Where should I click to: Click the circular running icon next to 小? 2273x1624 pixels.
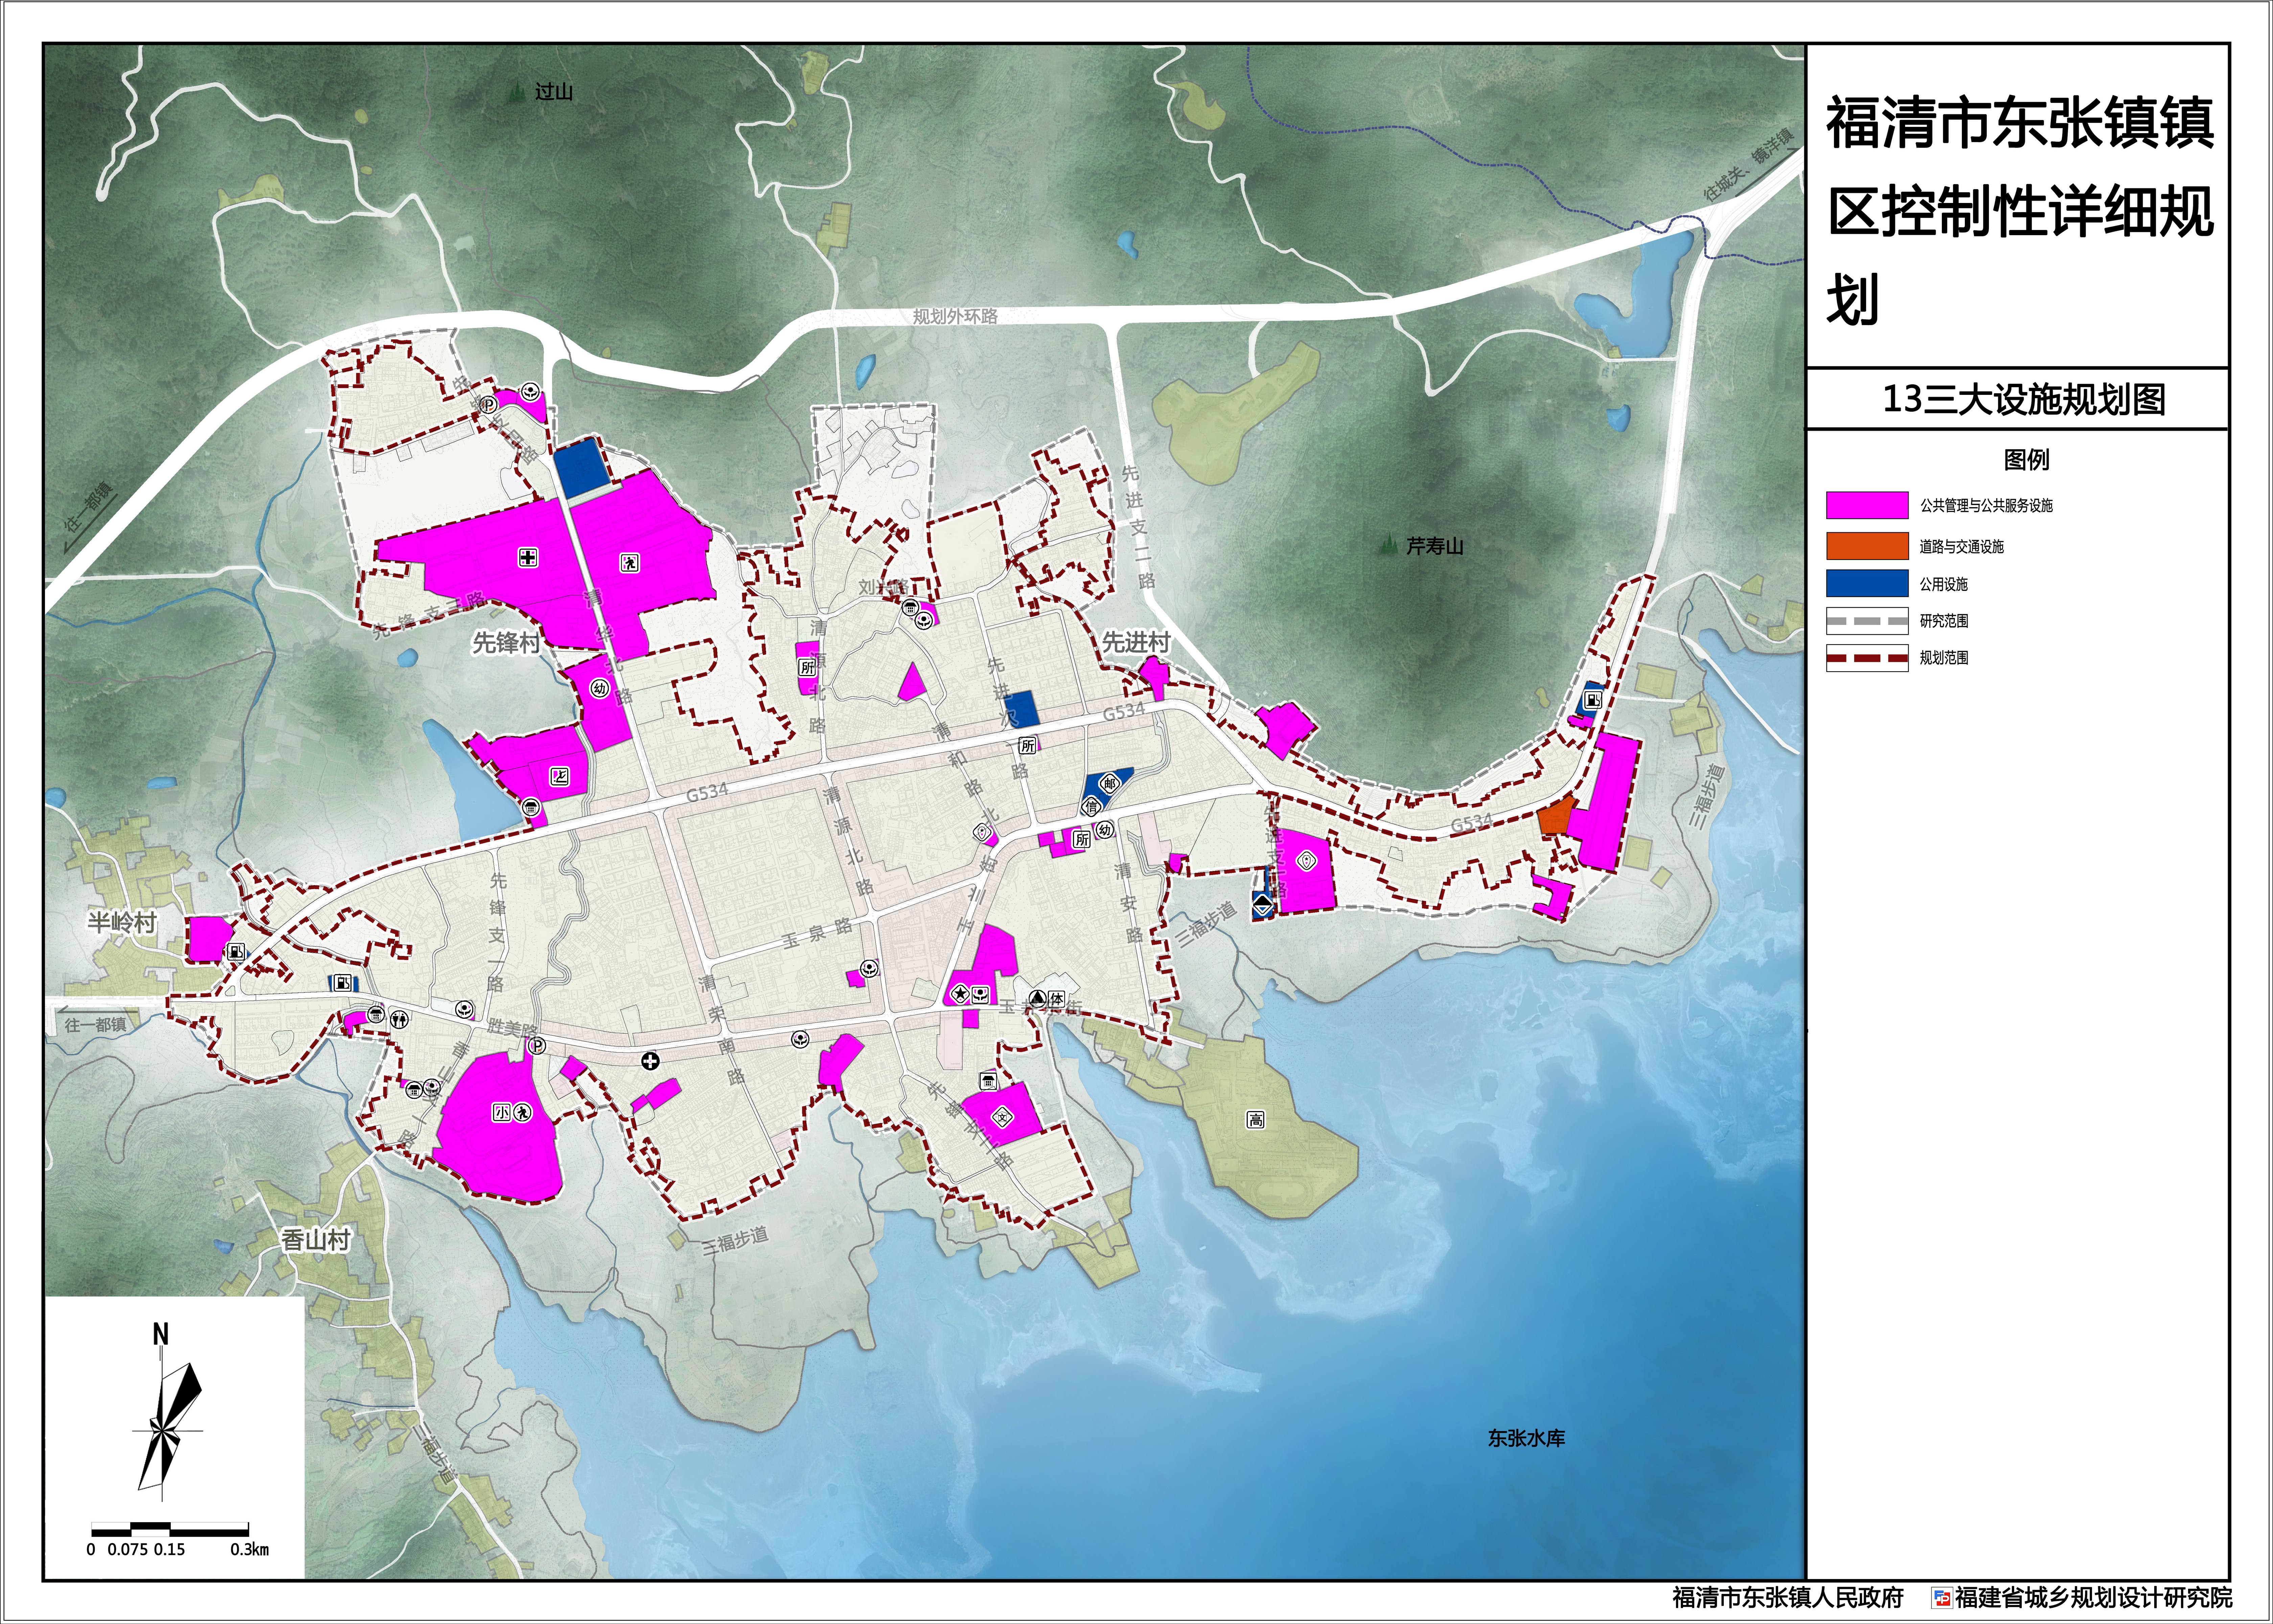point(522,1112)
